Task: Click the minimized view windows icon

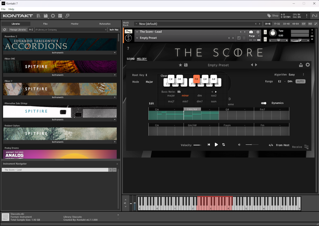Action: pyautogui.click(x=67, y=16)
